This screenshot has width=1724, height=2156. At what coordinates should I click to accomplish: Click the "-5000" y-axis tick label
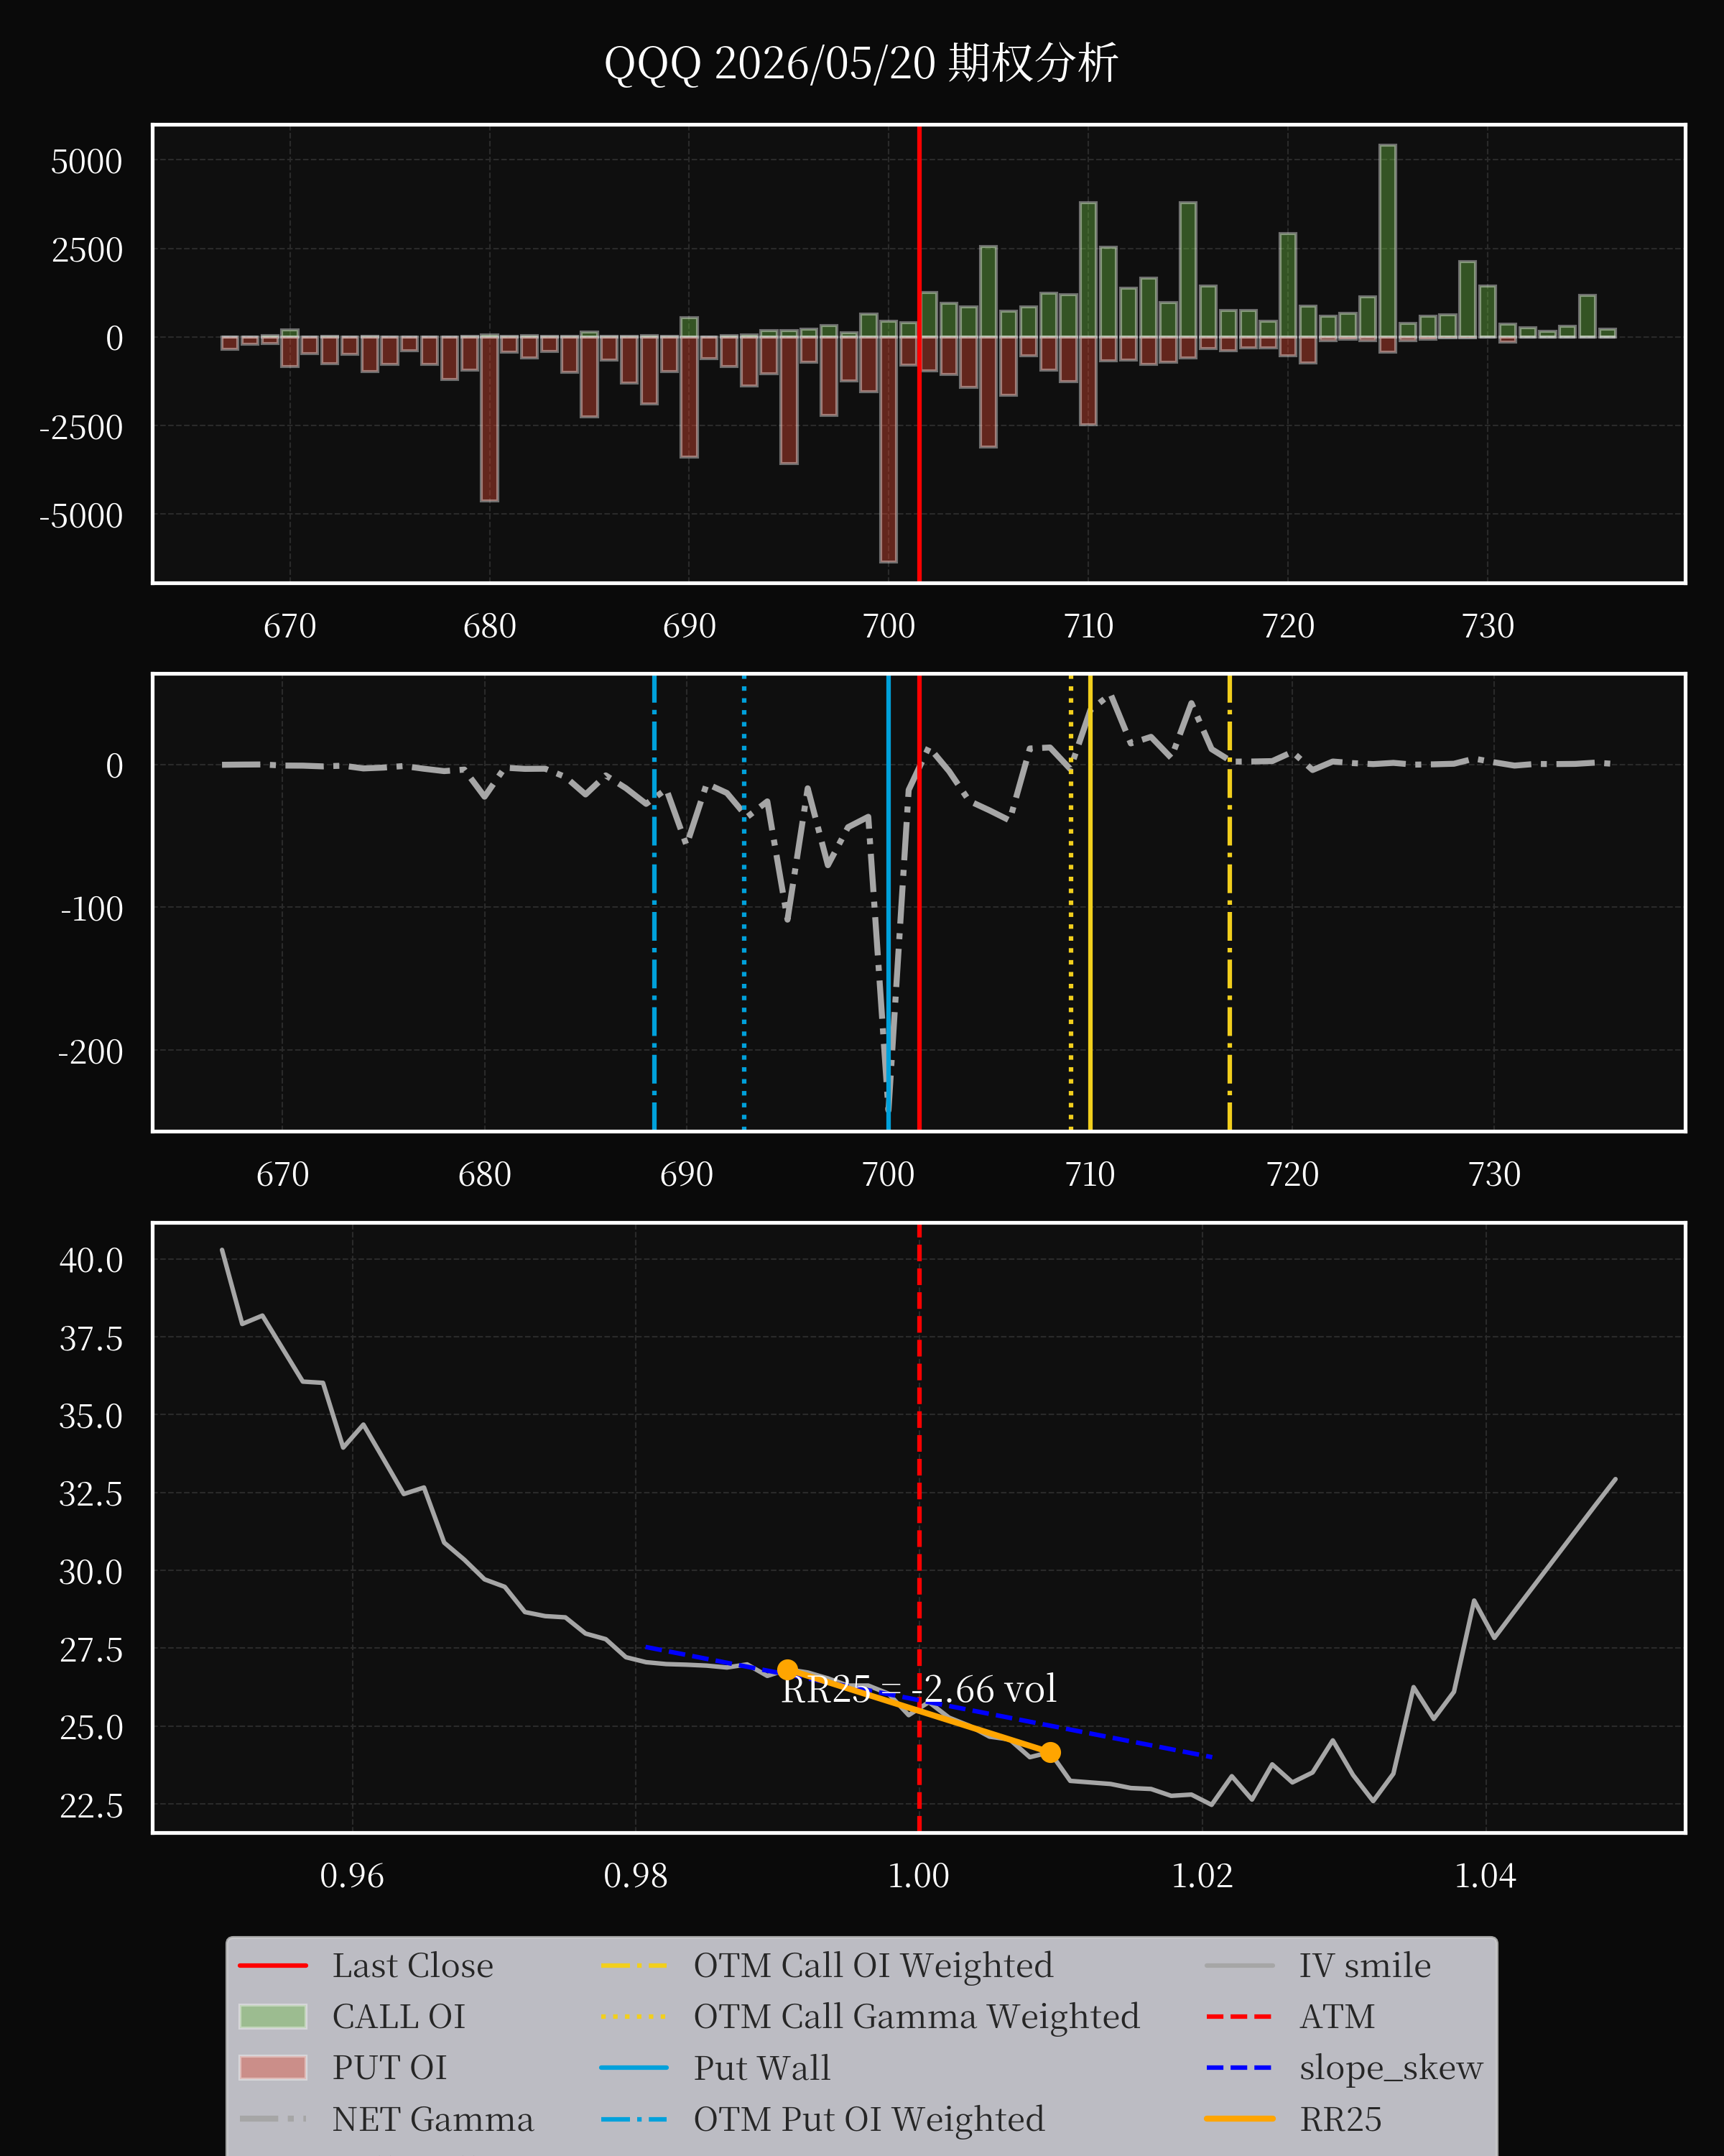click(81, 516)
